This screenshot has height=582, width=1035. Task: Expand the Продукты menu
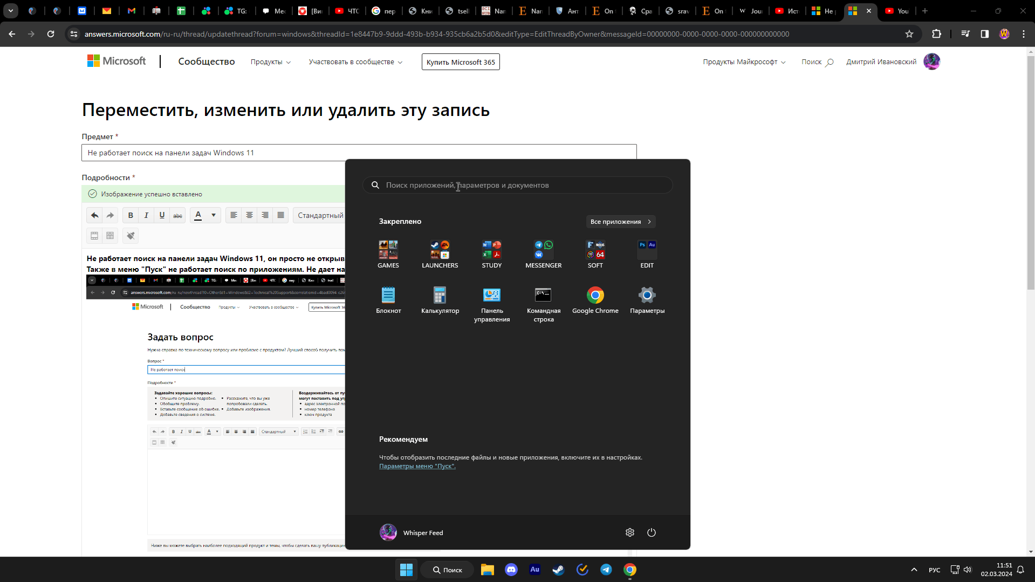pyautogui.click(x=270, y=62)
